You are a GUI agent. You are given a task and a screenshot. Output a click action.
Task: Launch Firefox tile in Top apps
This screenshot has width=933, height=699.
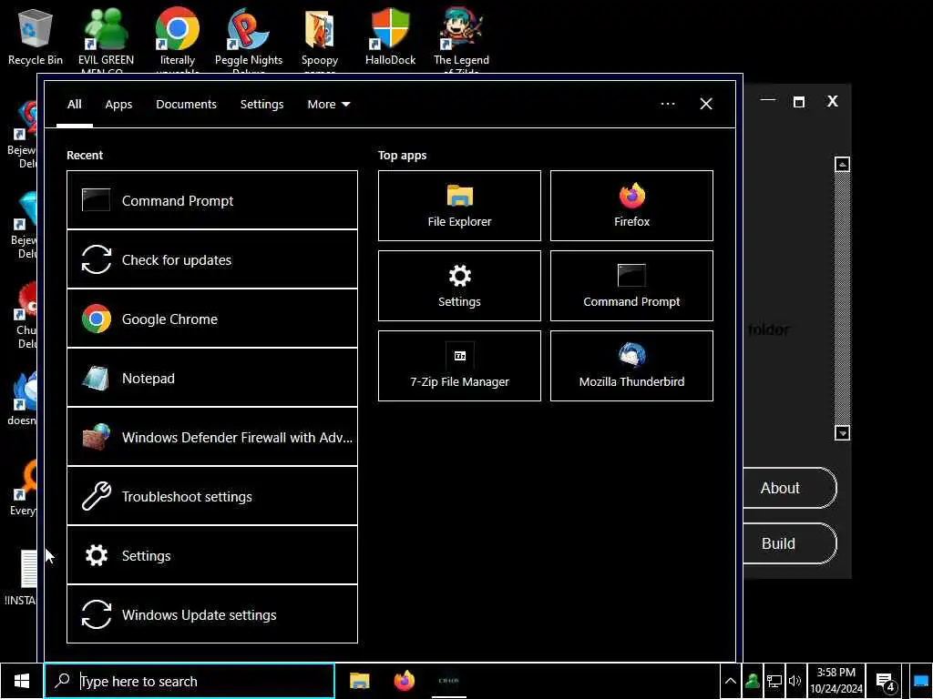point(631,206)
